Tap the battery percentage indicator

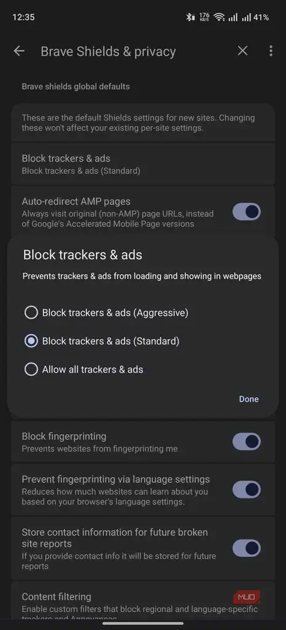261,17
